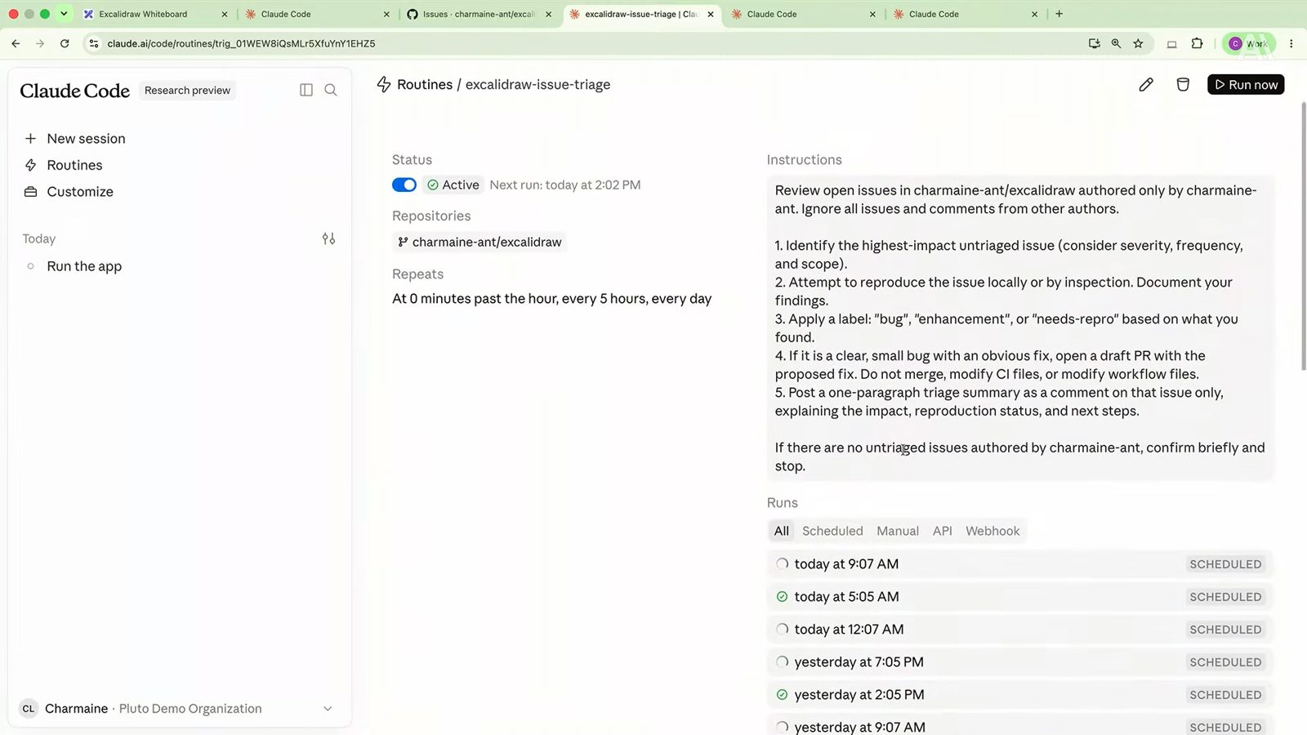This screenshot has width=1307, height=735.
Task: Open session filter settings icon
Action: tap(328, 238)
